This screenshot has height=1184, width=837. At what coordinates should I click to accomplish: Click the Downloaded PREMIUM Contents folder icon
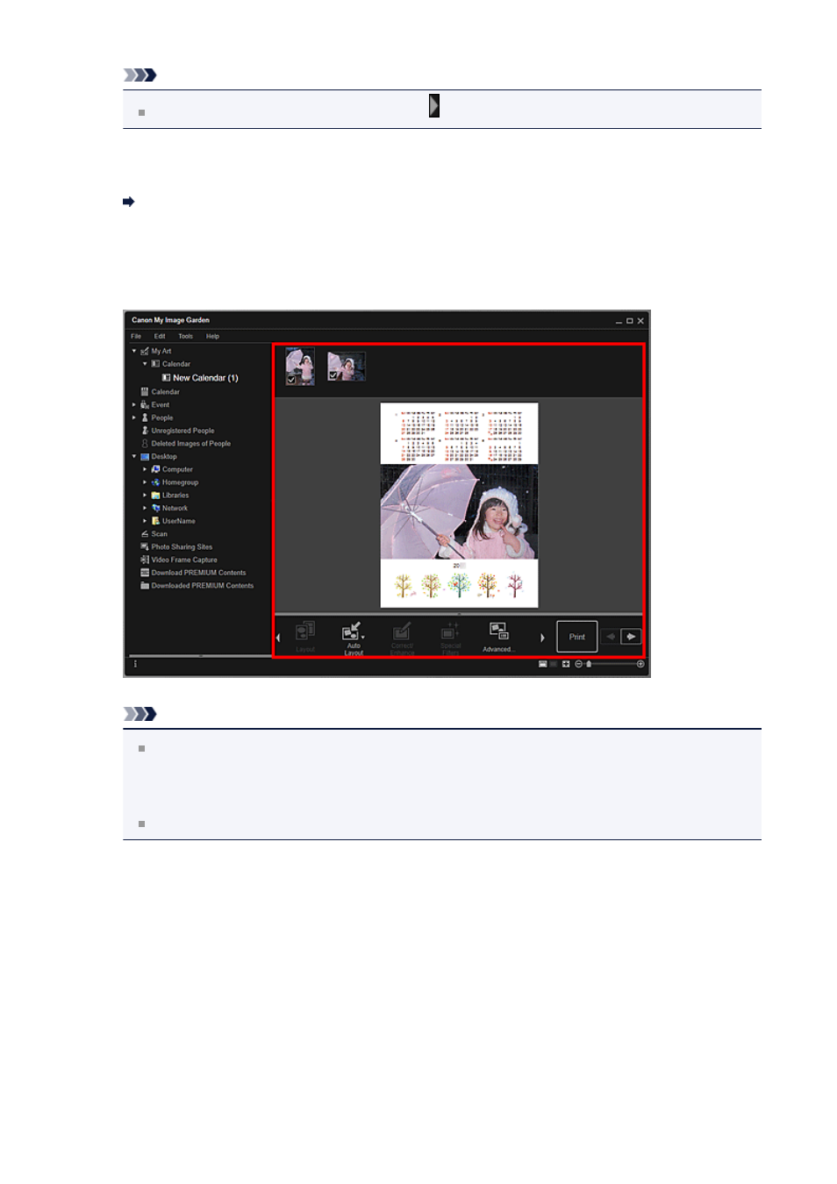(145, 586)
